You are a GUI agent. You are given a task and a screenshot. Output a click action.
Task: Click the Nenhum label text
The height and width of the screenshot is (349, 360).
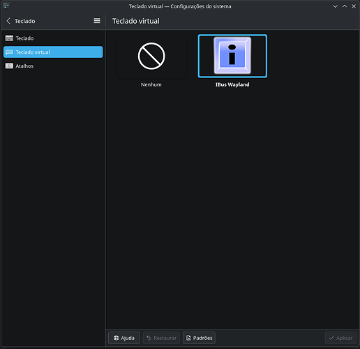151,84
